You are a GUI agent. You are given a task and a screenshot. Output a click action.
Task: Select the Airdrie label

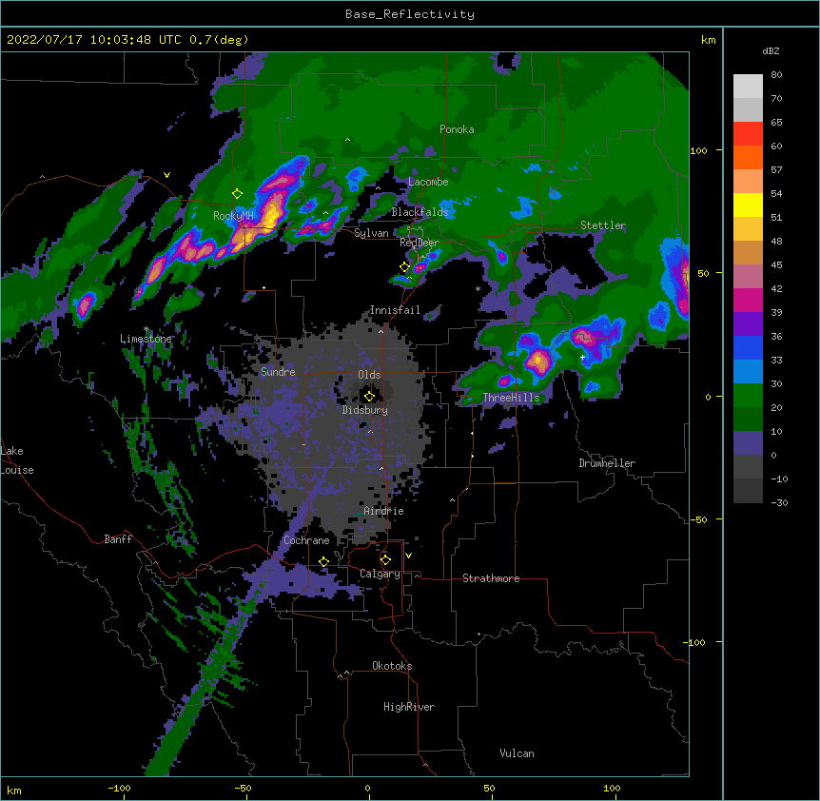coord(384,511)
